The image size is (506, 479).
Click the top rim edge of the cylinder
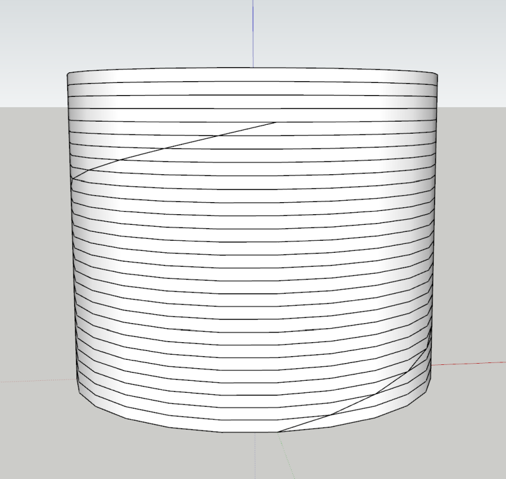(x=253, y=67)
